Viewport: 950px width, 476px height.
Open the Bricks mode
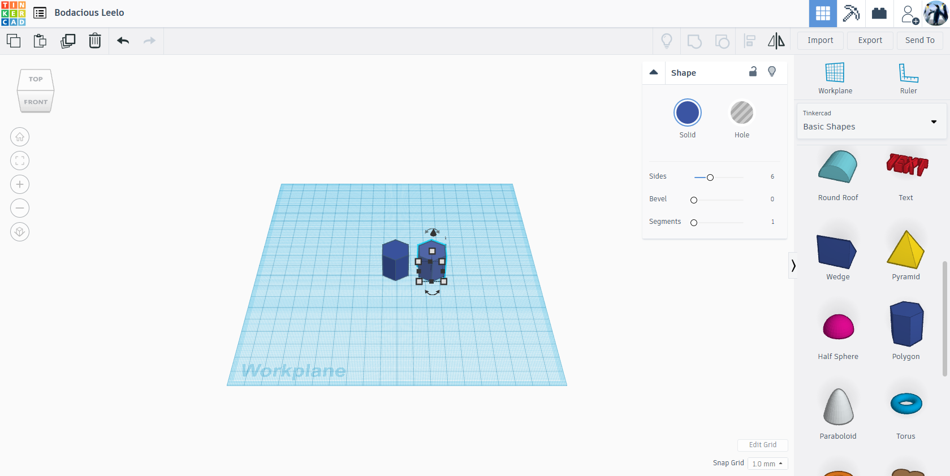coord(879,14)
